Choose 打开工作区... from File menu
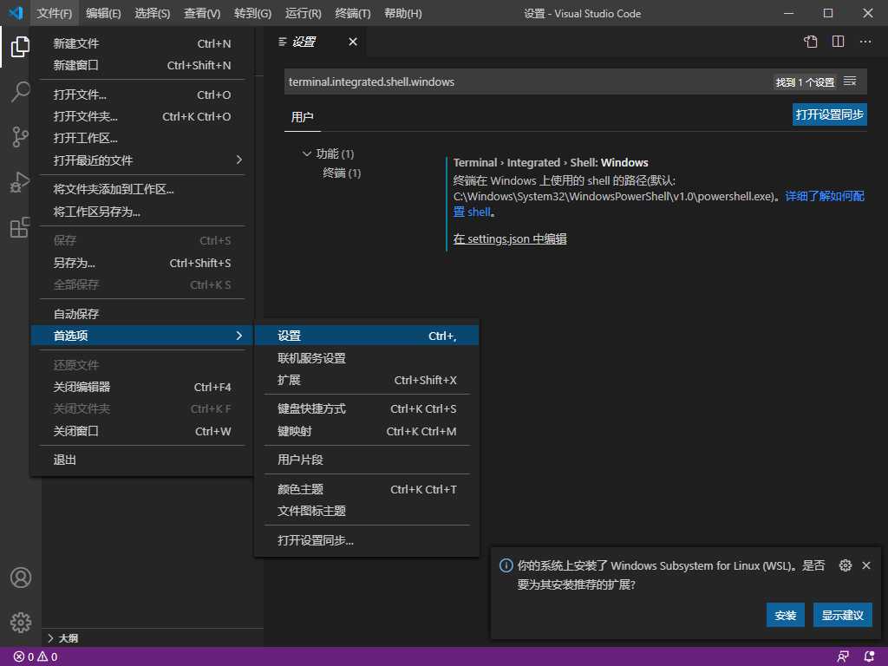 tap(142, 138)
